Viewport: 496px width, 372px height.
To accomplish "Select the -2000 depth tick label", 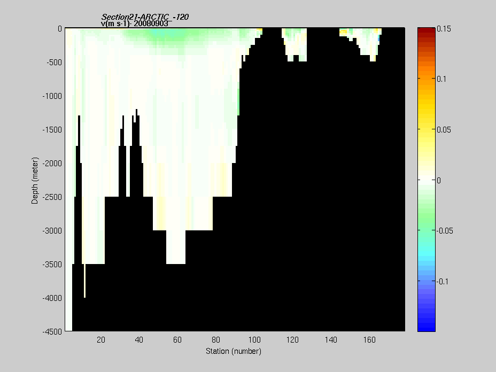I will pos(52,164).
